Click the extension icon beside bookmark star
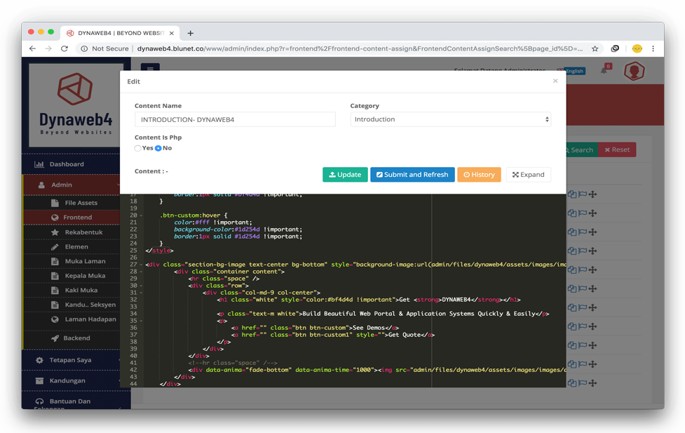Screen dimensions: 685x433 coord(615,48)
